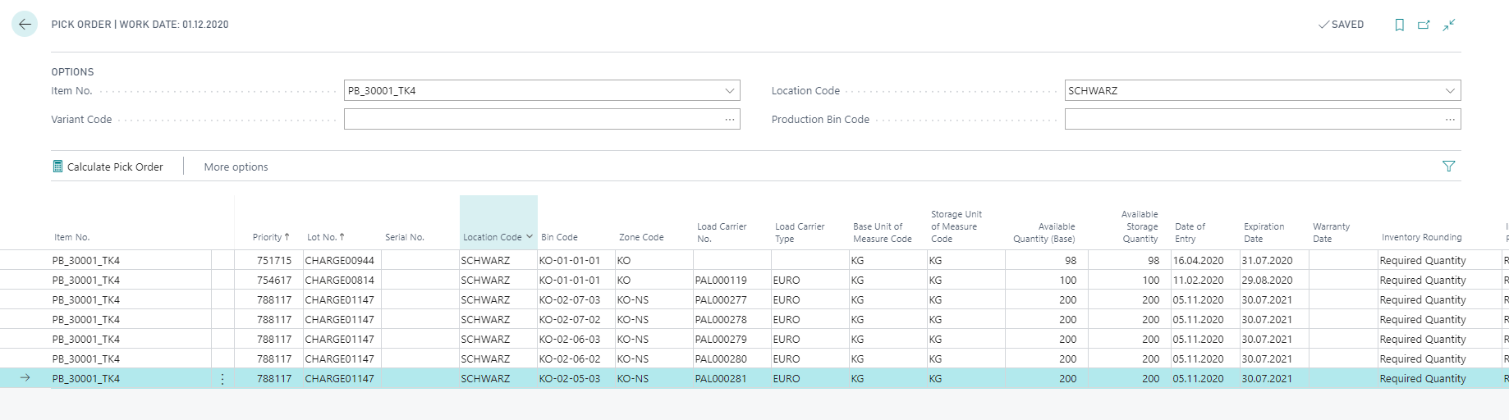1509x420 pixels.
Task: Click Available Quantity (Base) column header
Action: click(x=1043, y=232)
